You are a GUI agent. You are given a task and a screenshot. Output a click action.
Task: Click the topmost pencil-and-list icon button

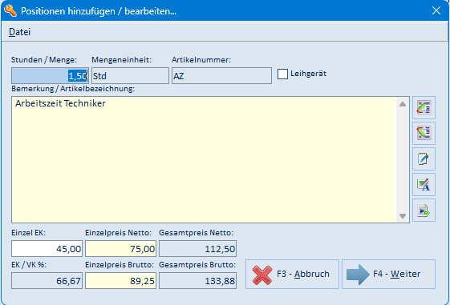point(424,108)
